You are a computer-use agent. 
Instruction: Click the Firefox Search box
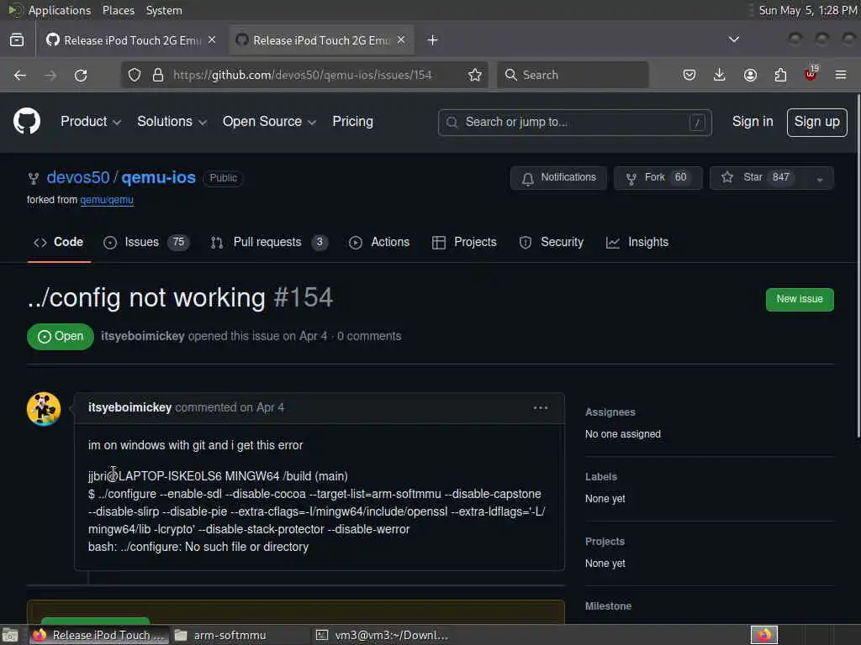(x=573, y=75)
